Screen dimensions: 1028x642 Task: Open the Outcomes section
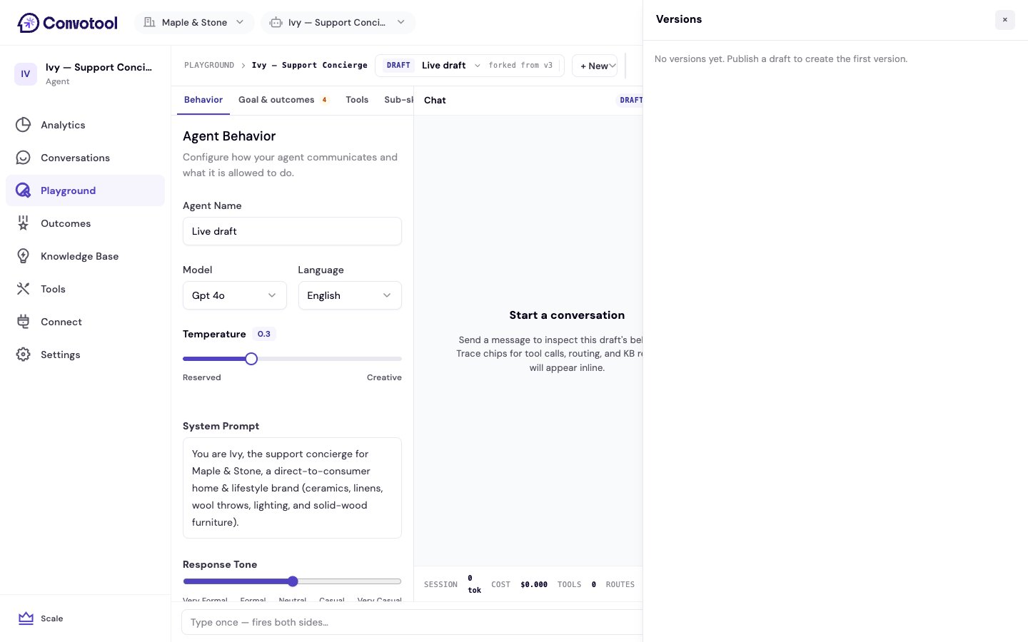[85, 223]
